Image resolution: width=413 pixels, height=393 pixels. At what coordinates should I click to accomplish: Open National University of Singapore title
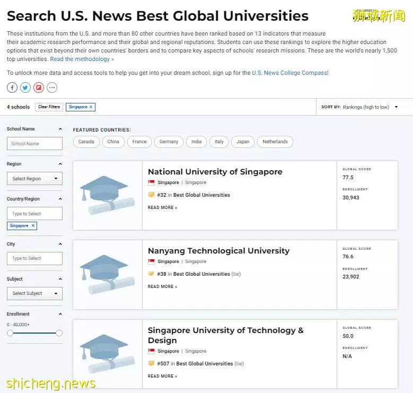[215, 172]
